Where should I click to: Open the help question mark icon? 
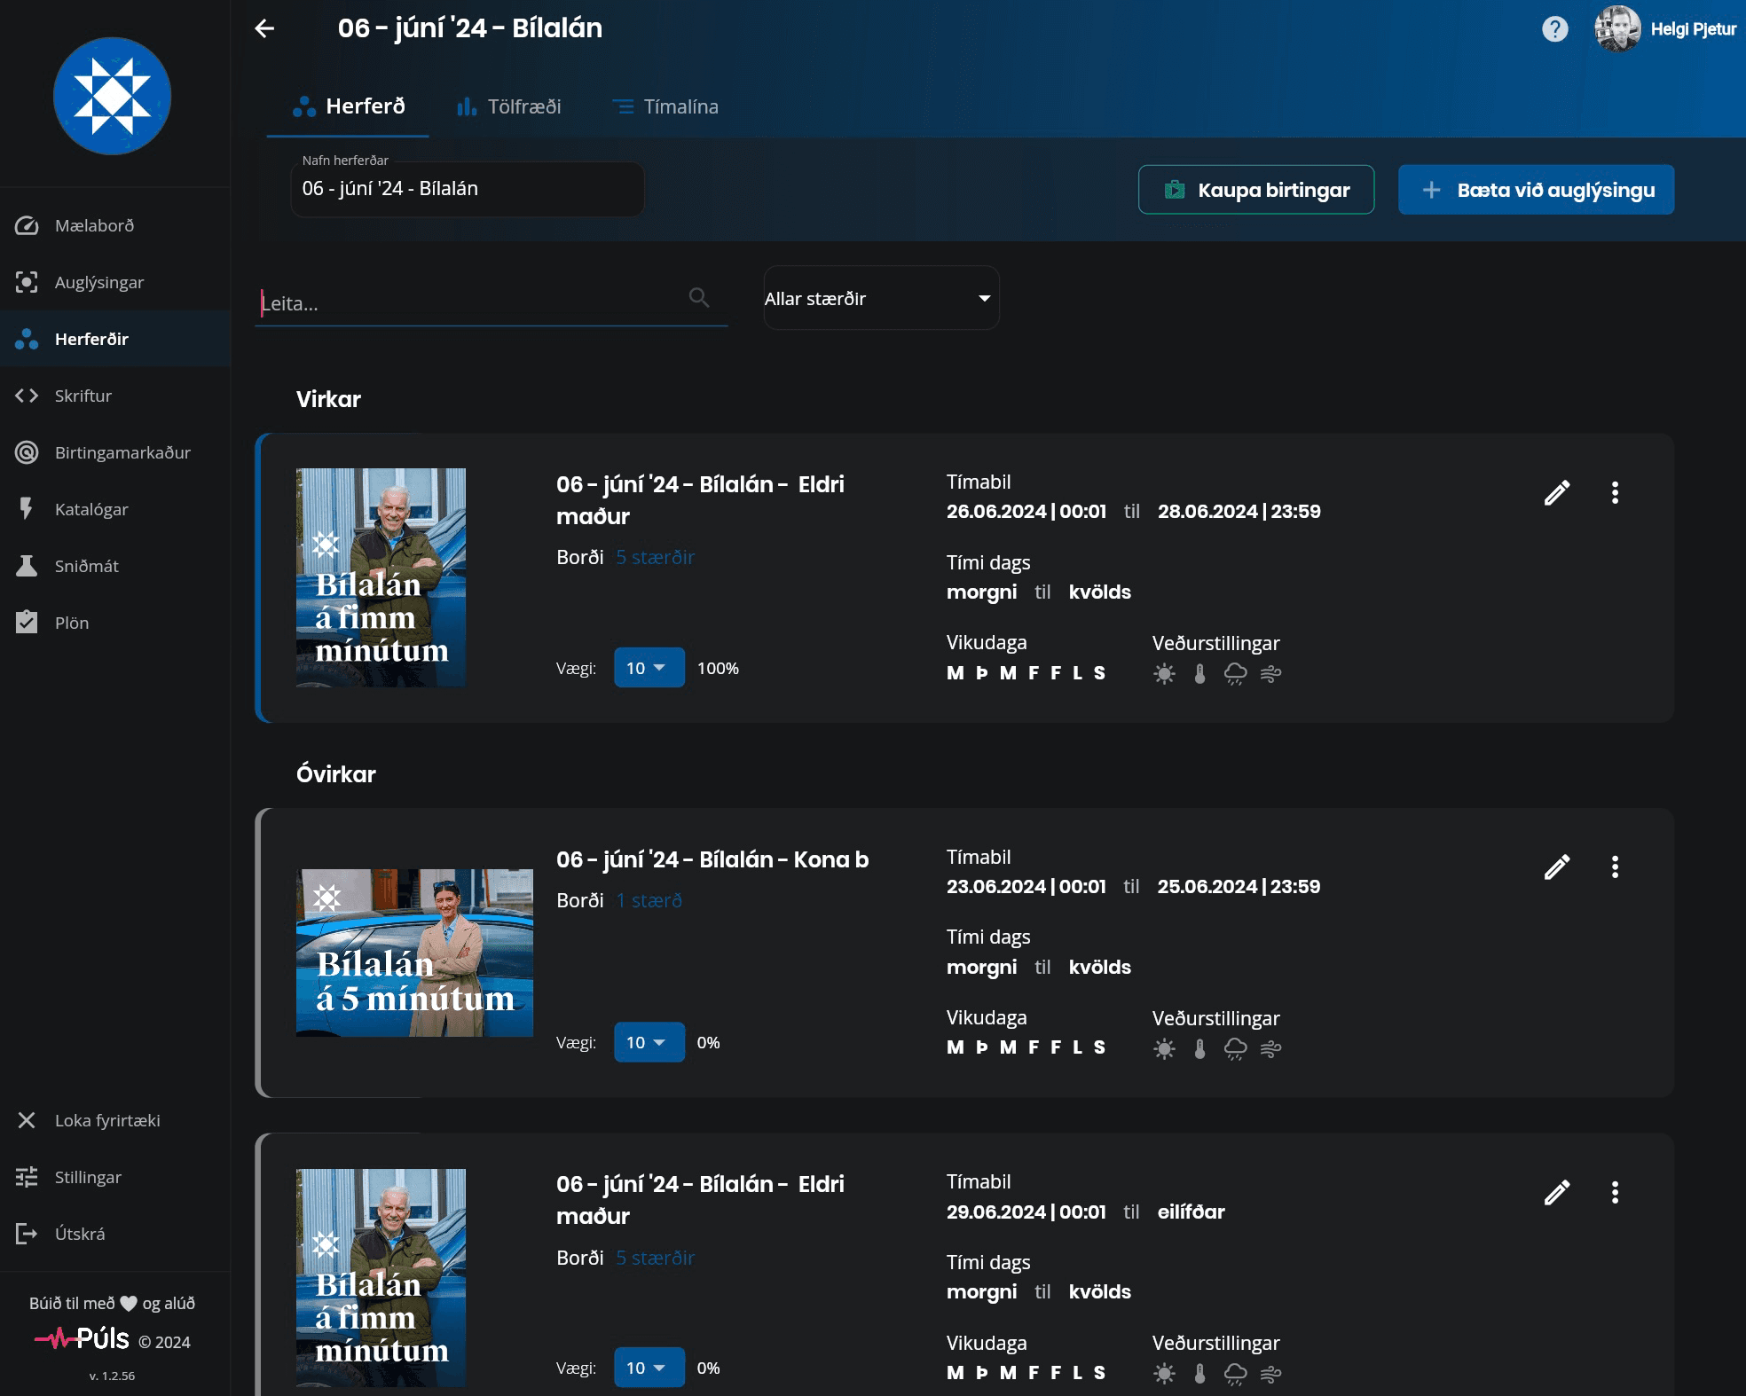(1554, 29)
